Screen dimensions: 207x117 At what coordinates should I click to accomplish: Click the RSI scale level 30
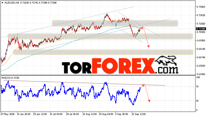197,101
